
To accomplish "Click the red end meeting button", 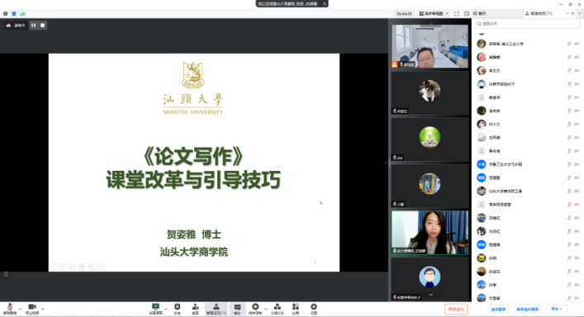I will point(456,310).
